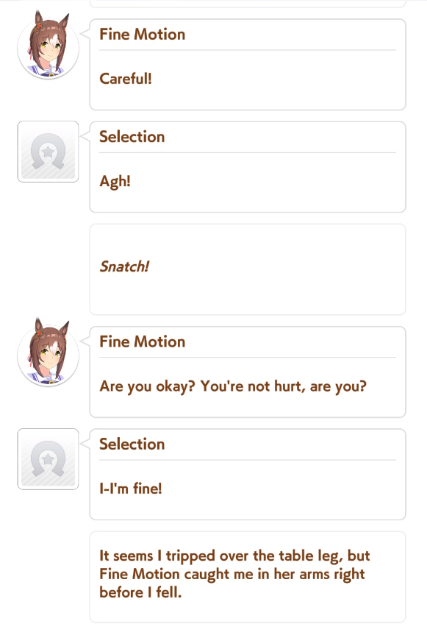Click the divider line under first "Selection"
Viewport: 427px width, 624px height.
[248, 152]
